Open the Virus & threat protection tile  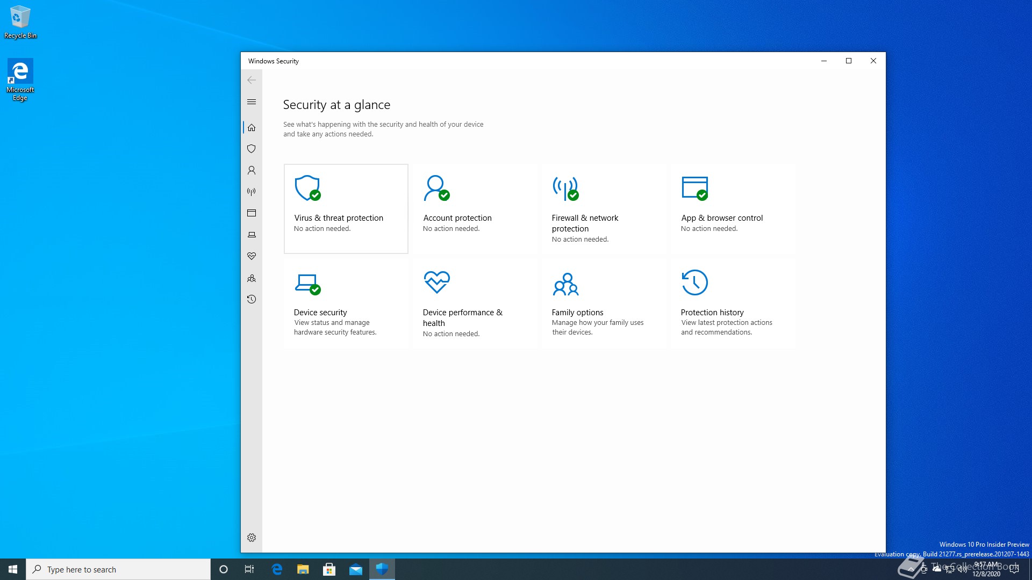(x=346, y=208)
